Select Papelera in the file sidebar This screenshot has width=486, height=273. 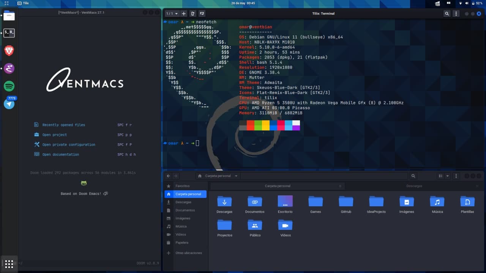point(182,242)
